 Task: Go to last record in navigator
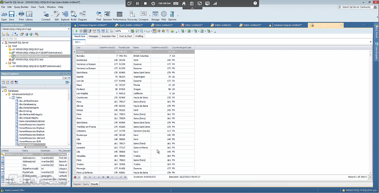point(108,177)
